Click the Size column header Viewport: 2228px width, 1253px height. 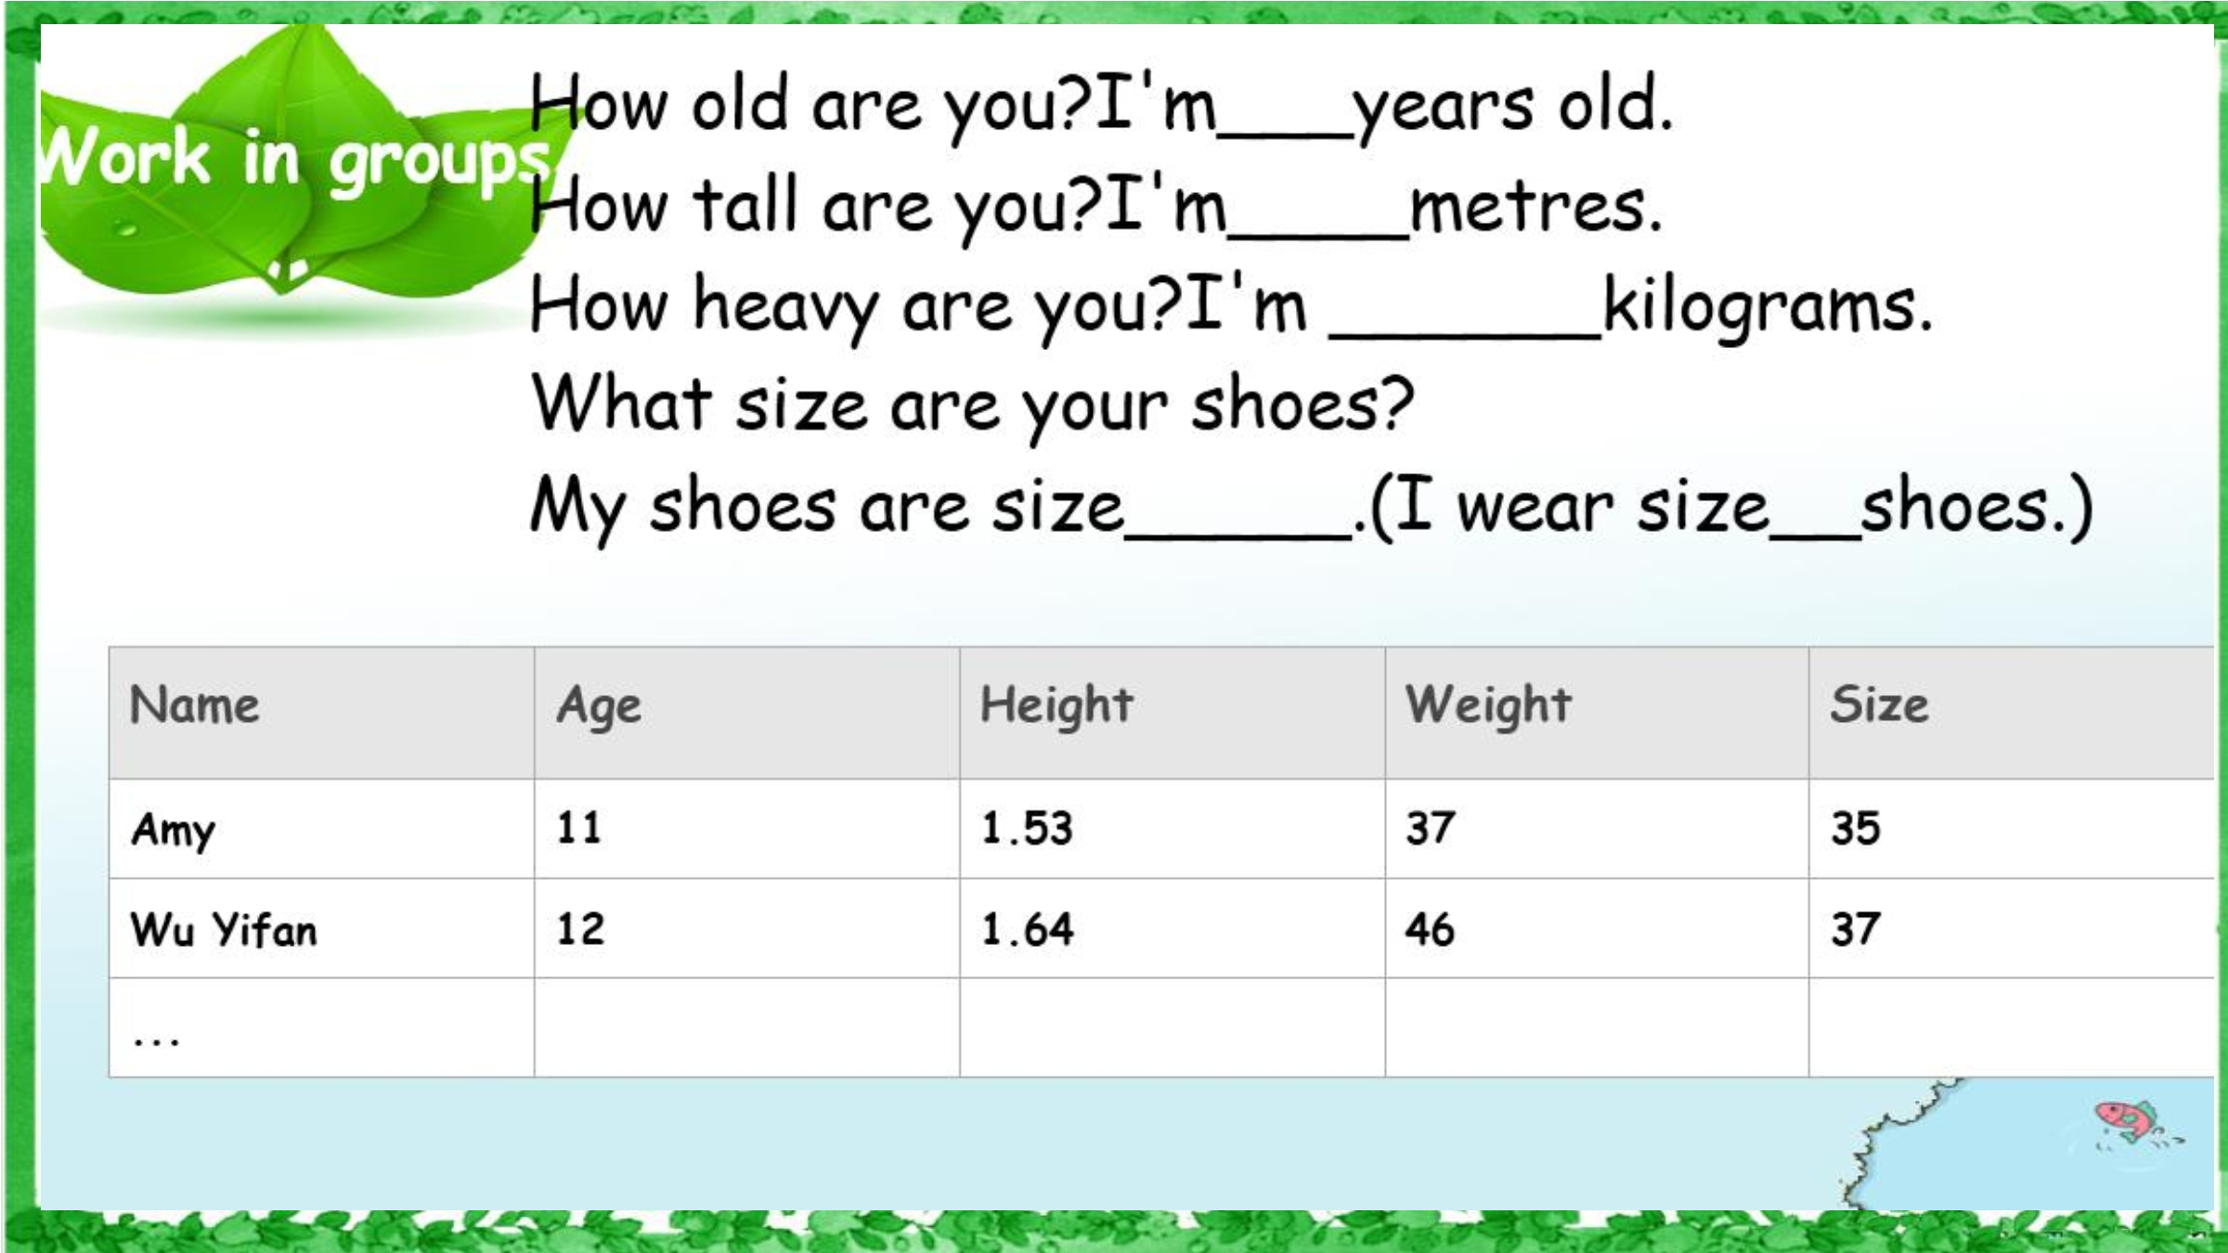(2012, 713)
